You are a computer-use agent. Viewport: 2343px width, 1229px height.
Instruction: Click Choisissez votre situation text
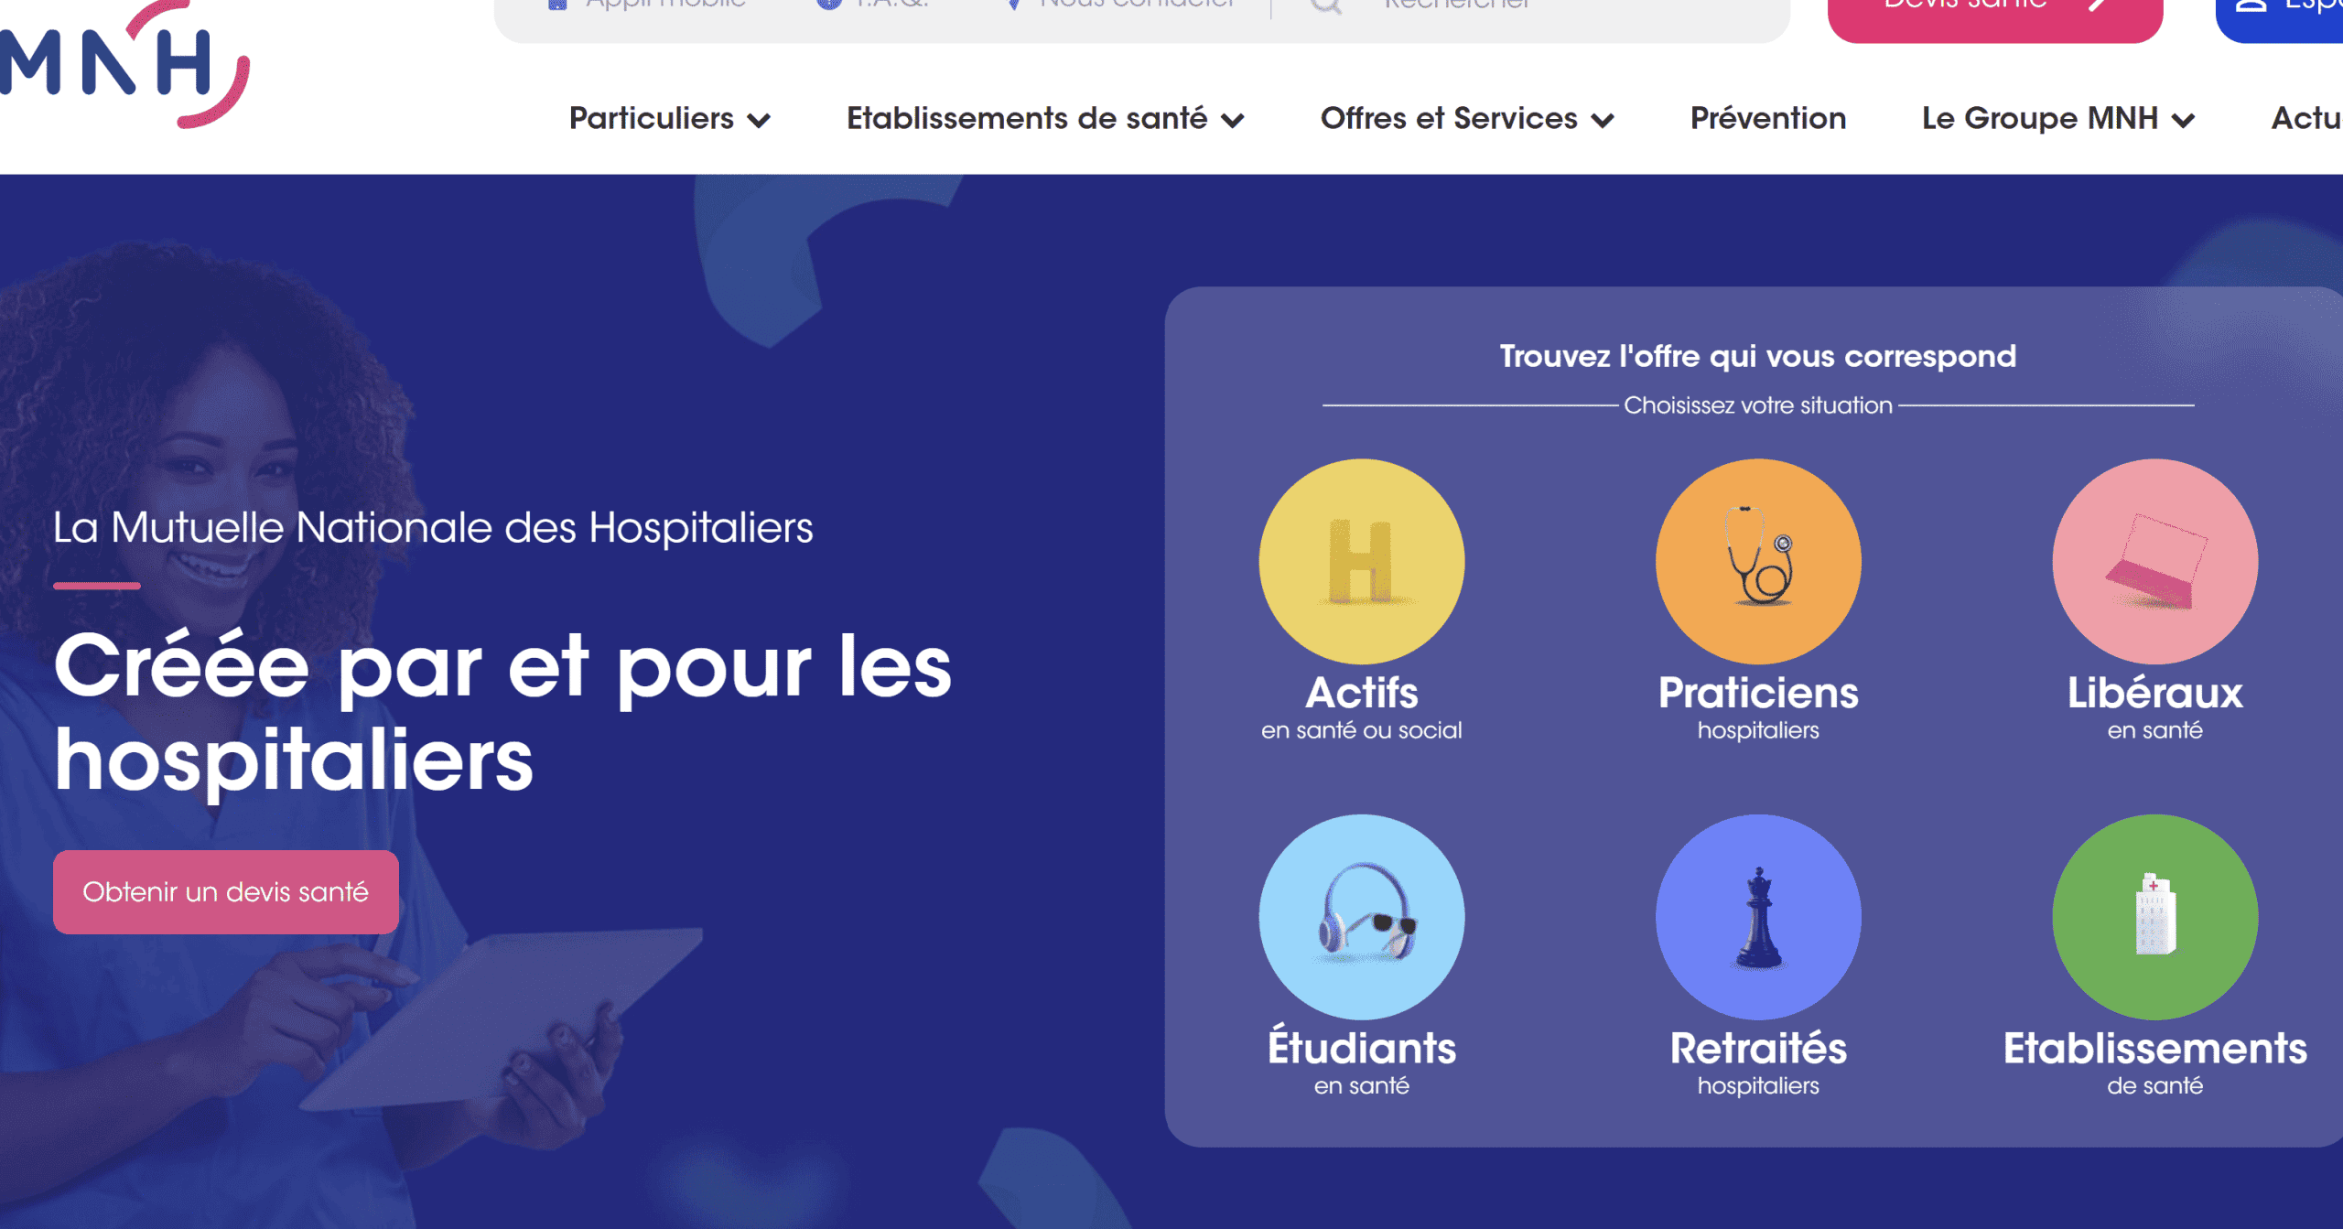point(1757,405)
